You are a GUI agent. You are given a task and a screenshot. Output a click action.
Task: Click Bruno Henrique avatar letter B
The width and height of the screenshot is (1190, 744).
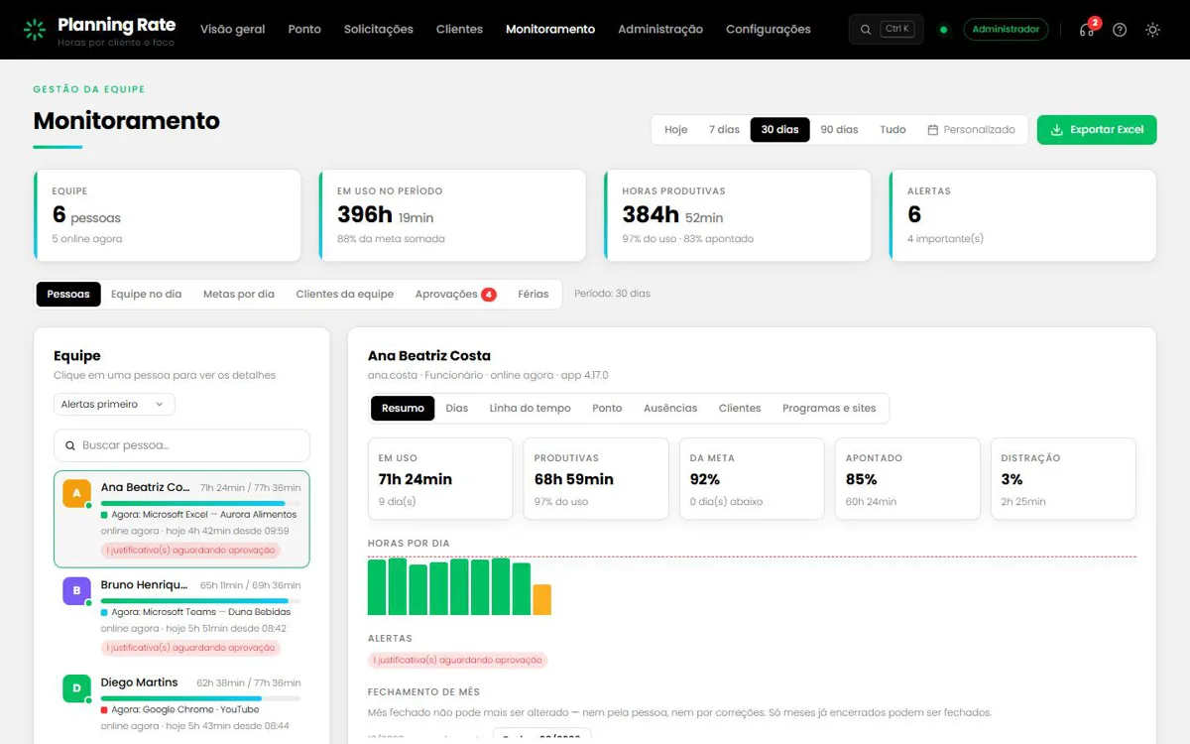[x=76, y=591]
